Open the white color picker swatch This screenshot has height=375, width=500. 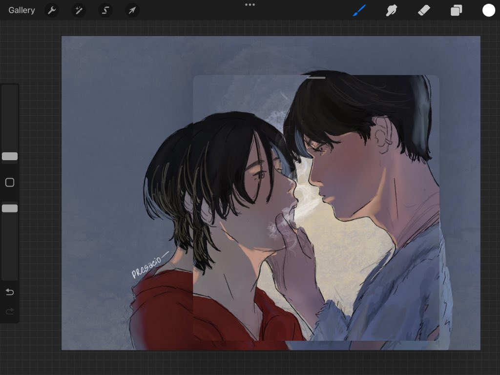tap(488, 10)
